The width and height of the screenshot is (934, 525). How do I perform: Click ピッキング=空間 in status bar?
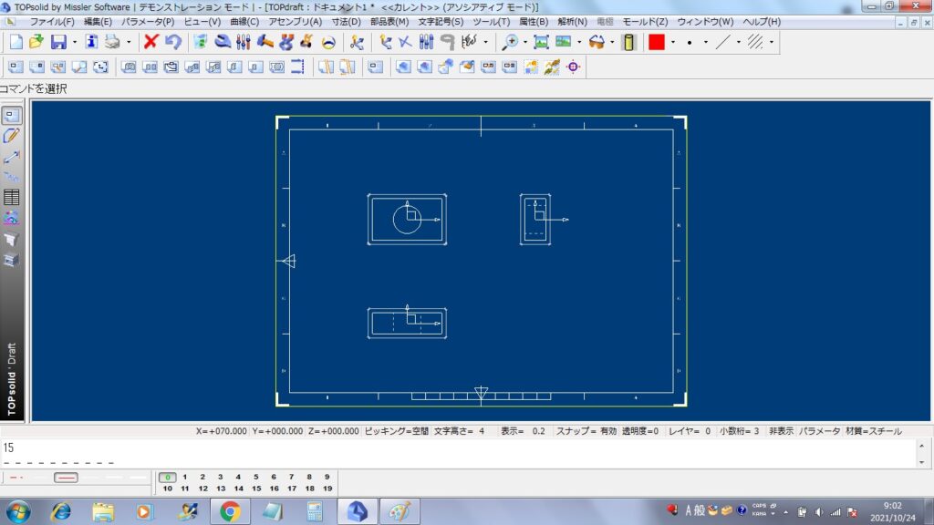point(396,431)
